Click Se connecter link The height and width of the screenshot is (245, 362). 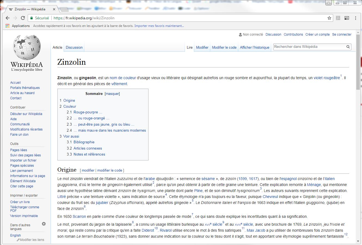342,35
